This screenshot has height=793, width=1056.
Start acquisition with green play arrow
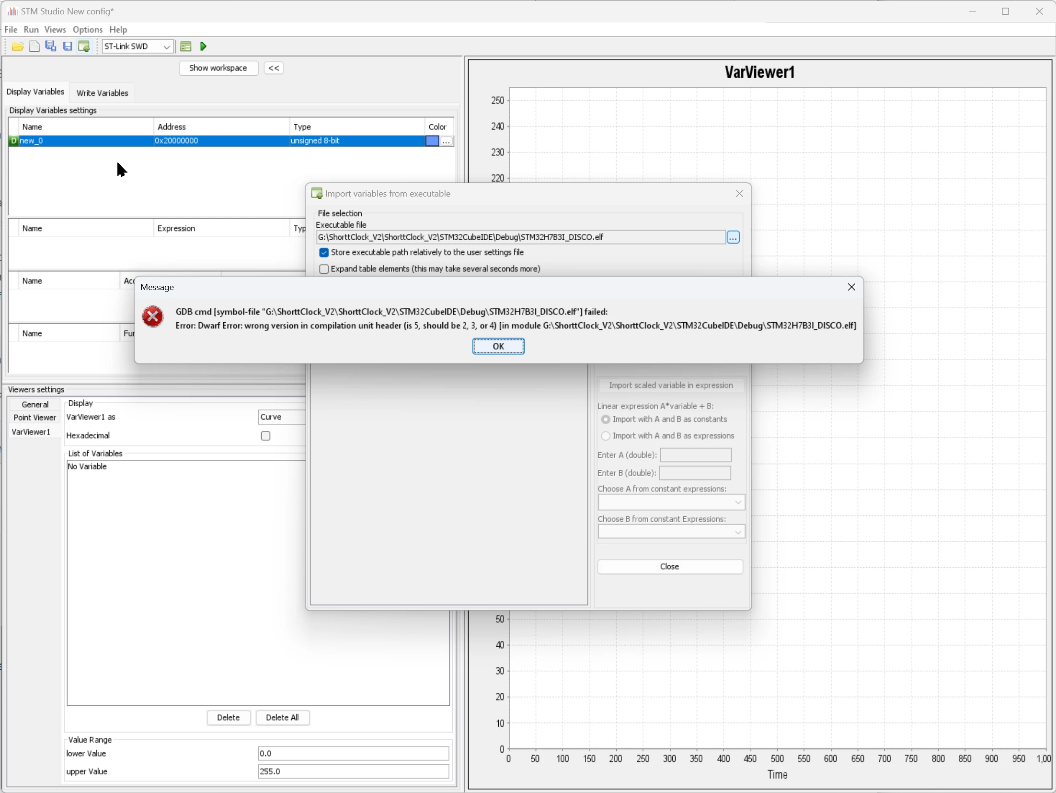[x=204, y=47]
